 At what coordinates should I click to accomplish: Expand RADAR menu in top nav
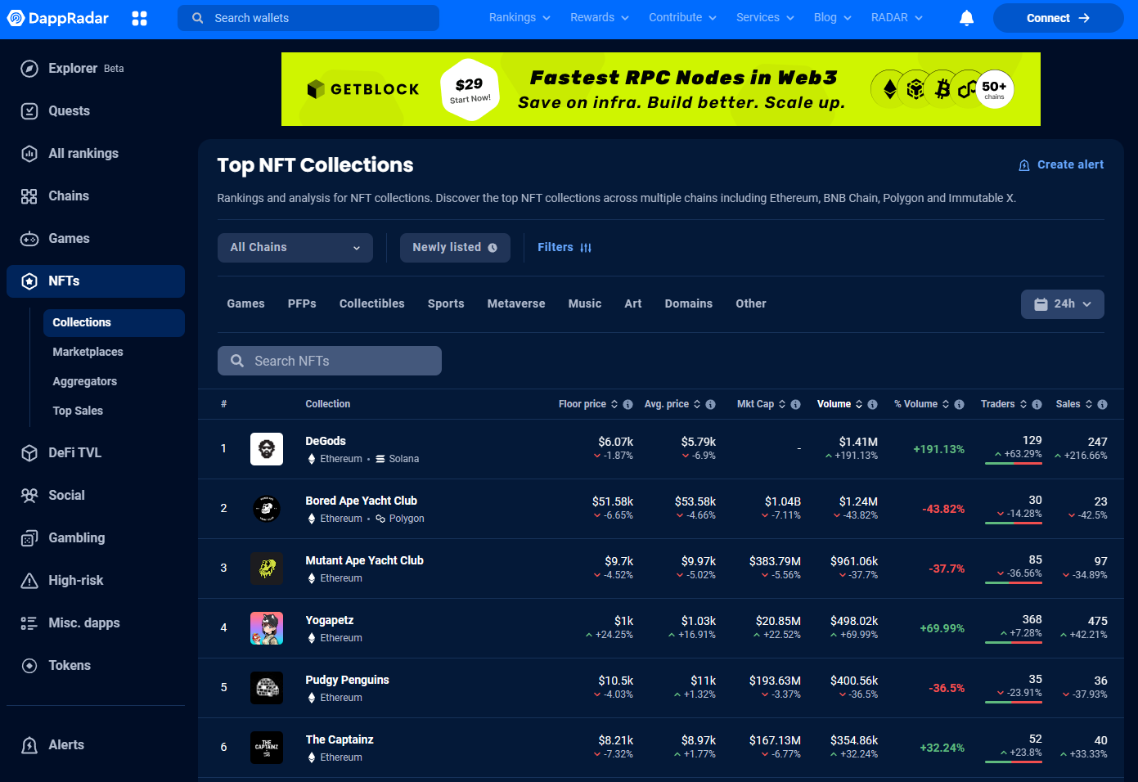897,17
